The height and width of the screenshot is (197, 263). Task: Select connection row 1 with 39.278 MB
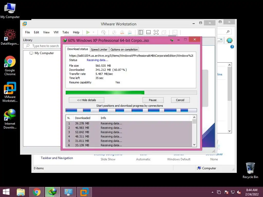click(129, 123)
